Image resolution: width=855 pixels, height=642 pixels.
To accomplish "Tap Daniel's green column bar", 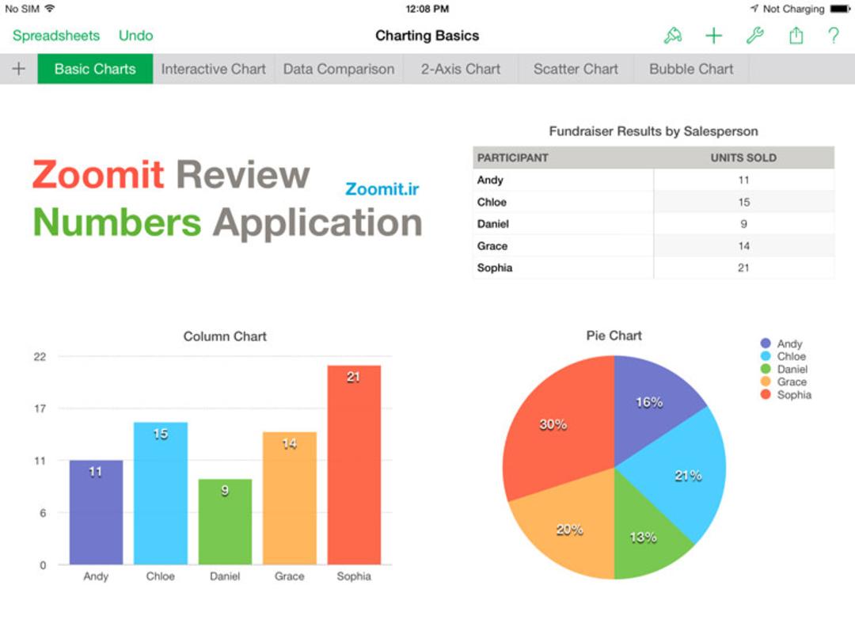I will pyautogui.click(x=225, y=522).
